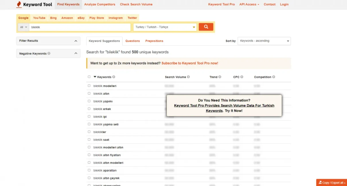
Task: Check box for bileklik altın çeyrek
Action: pyautogui.click(x=89, y=178)
